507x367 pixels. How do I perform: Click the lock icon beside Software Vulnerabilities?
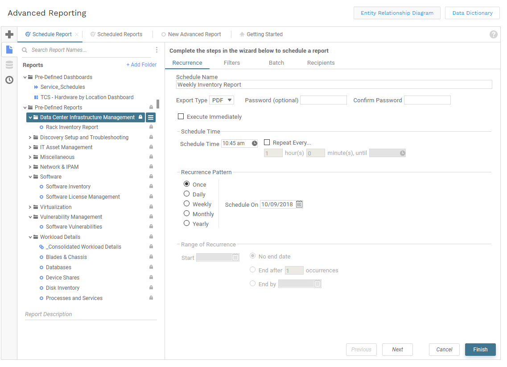pos(151,226)
